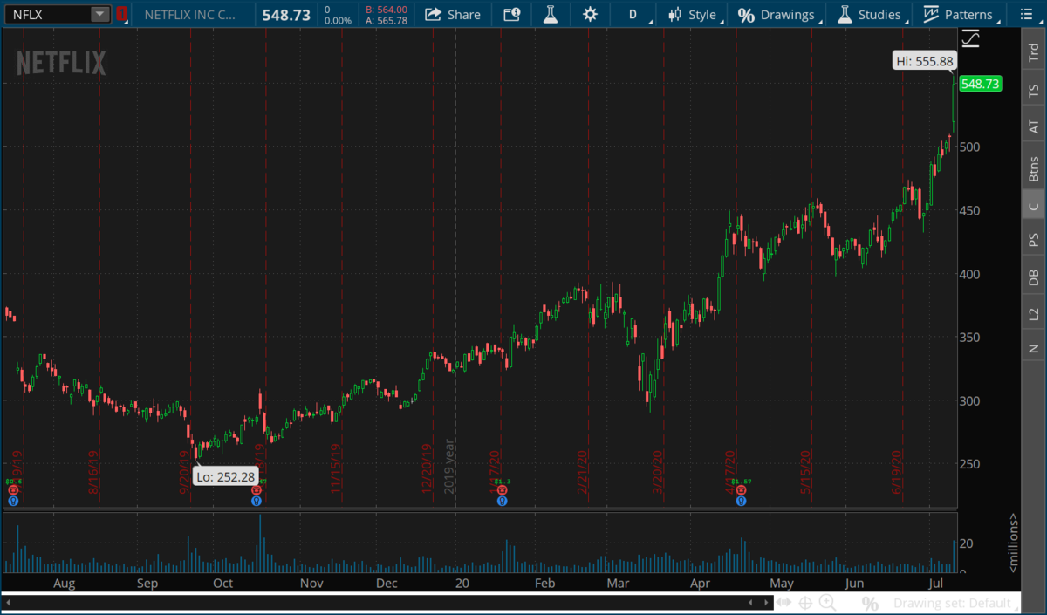1047x615 pixels.
Task: Open the PS sidebar tab
Action: pos(1034,240)
